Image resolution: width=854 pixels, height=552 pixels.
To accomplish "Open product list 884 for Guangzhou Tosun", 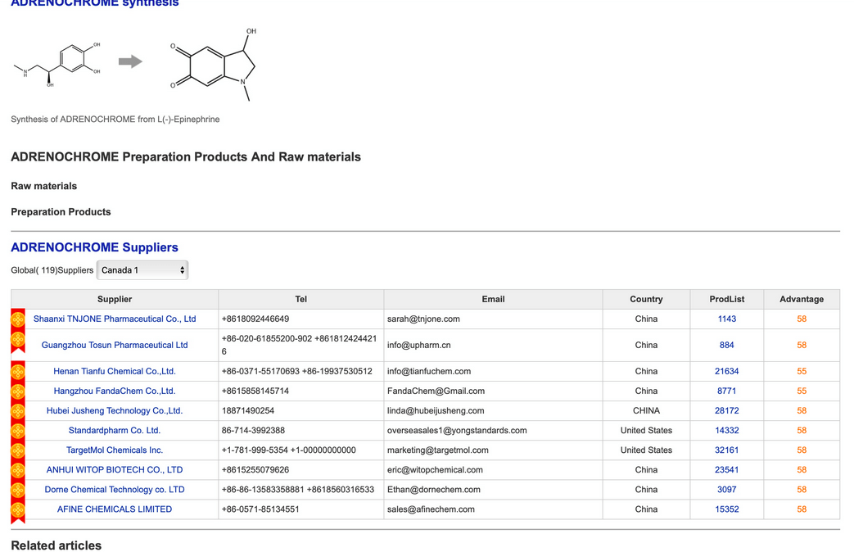I will click(x=726, y=345).
